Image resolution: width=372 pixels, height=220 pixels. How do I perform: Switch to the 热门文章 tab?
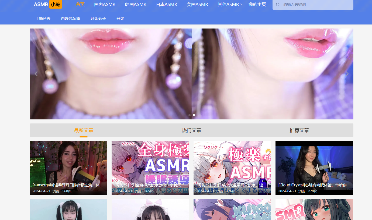[x=191, y=130]
